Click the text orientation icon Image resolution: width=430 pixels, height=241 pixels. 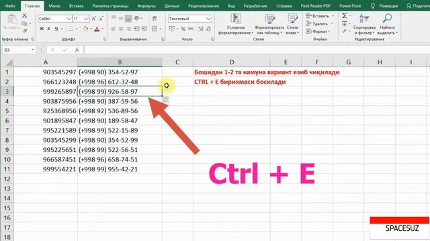pos(137,18)
